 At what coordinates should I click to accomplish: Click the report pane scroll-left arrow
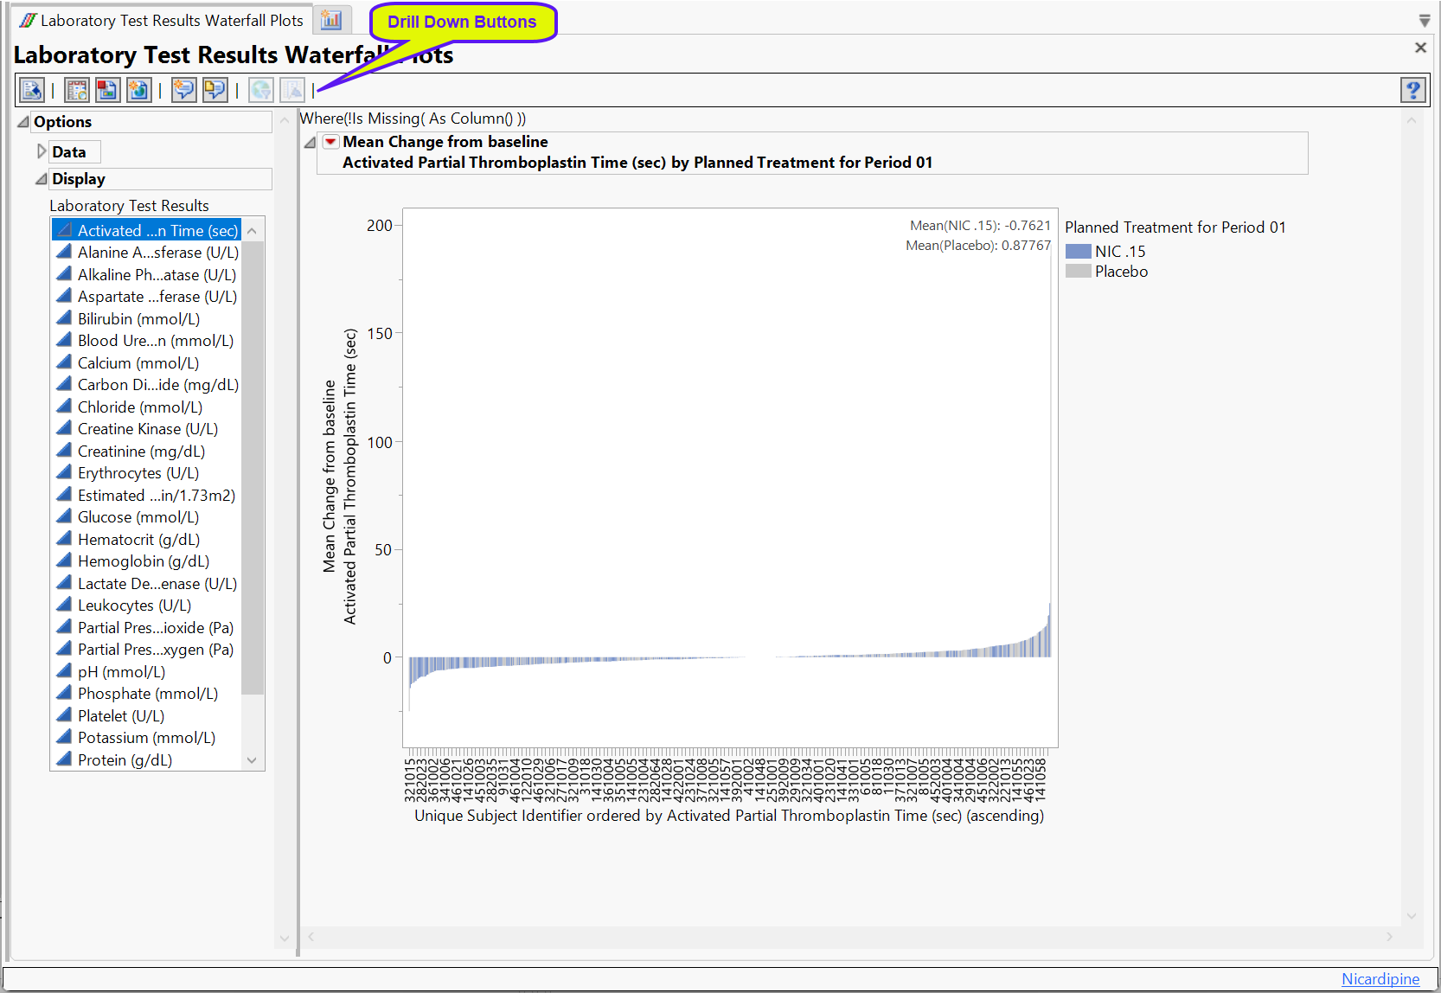click(311, 937)
